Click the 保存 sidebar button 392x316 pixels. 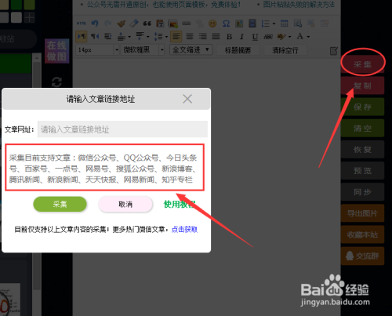click(362, 107)
